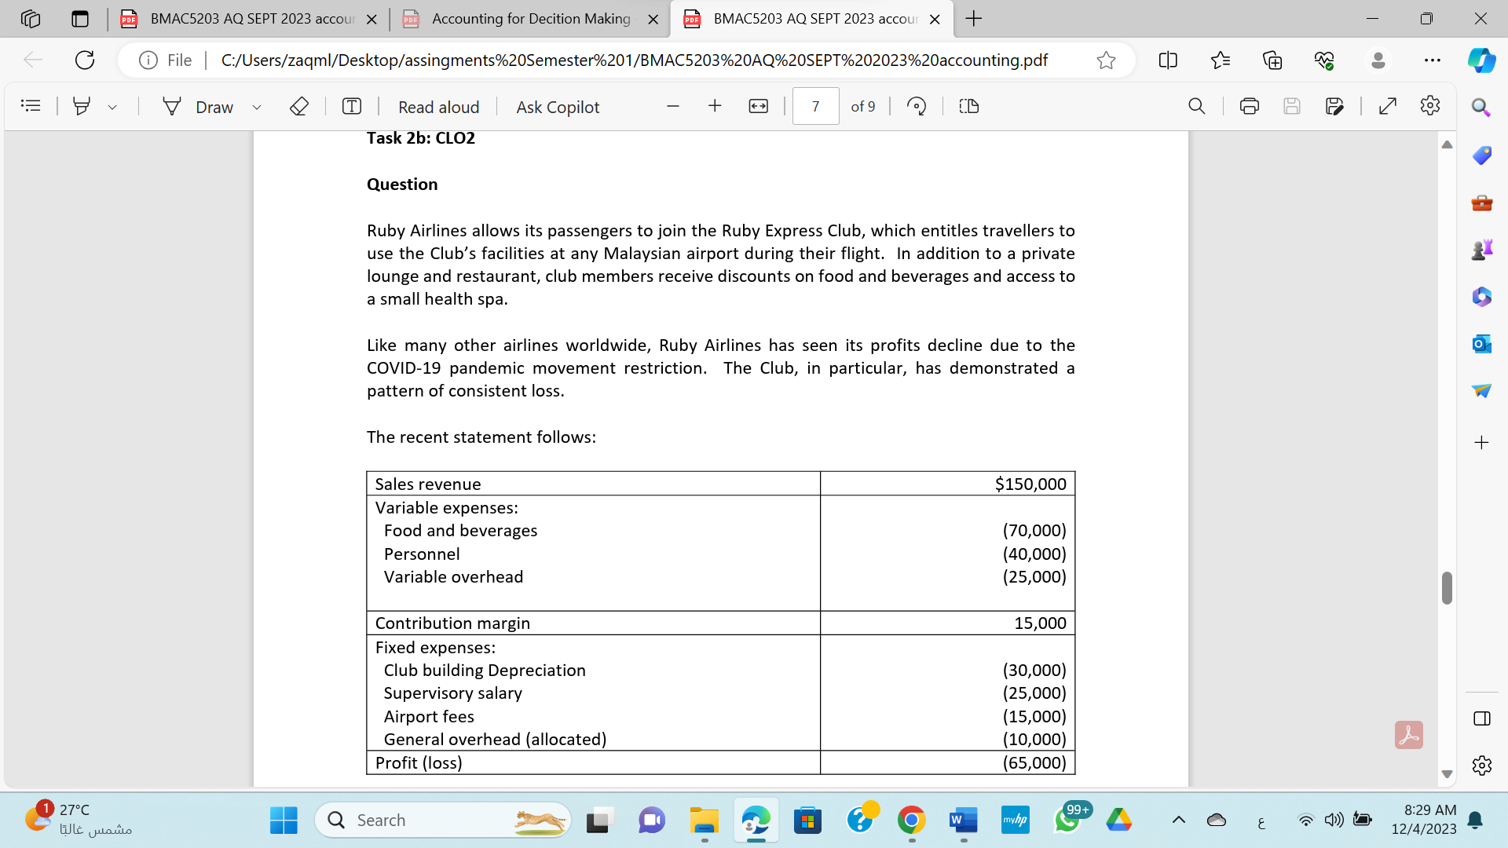
Task: Switch to Accounting for Decition Making tab
Action: [x=530, y=19]
